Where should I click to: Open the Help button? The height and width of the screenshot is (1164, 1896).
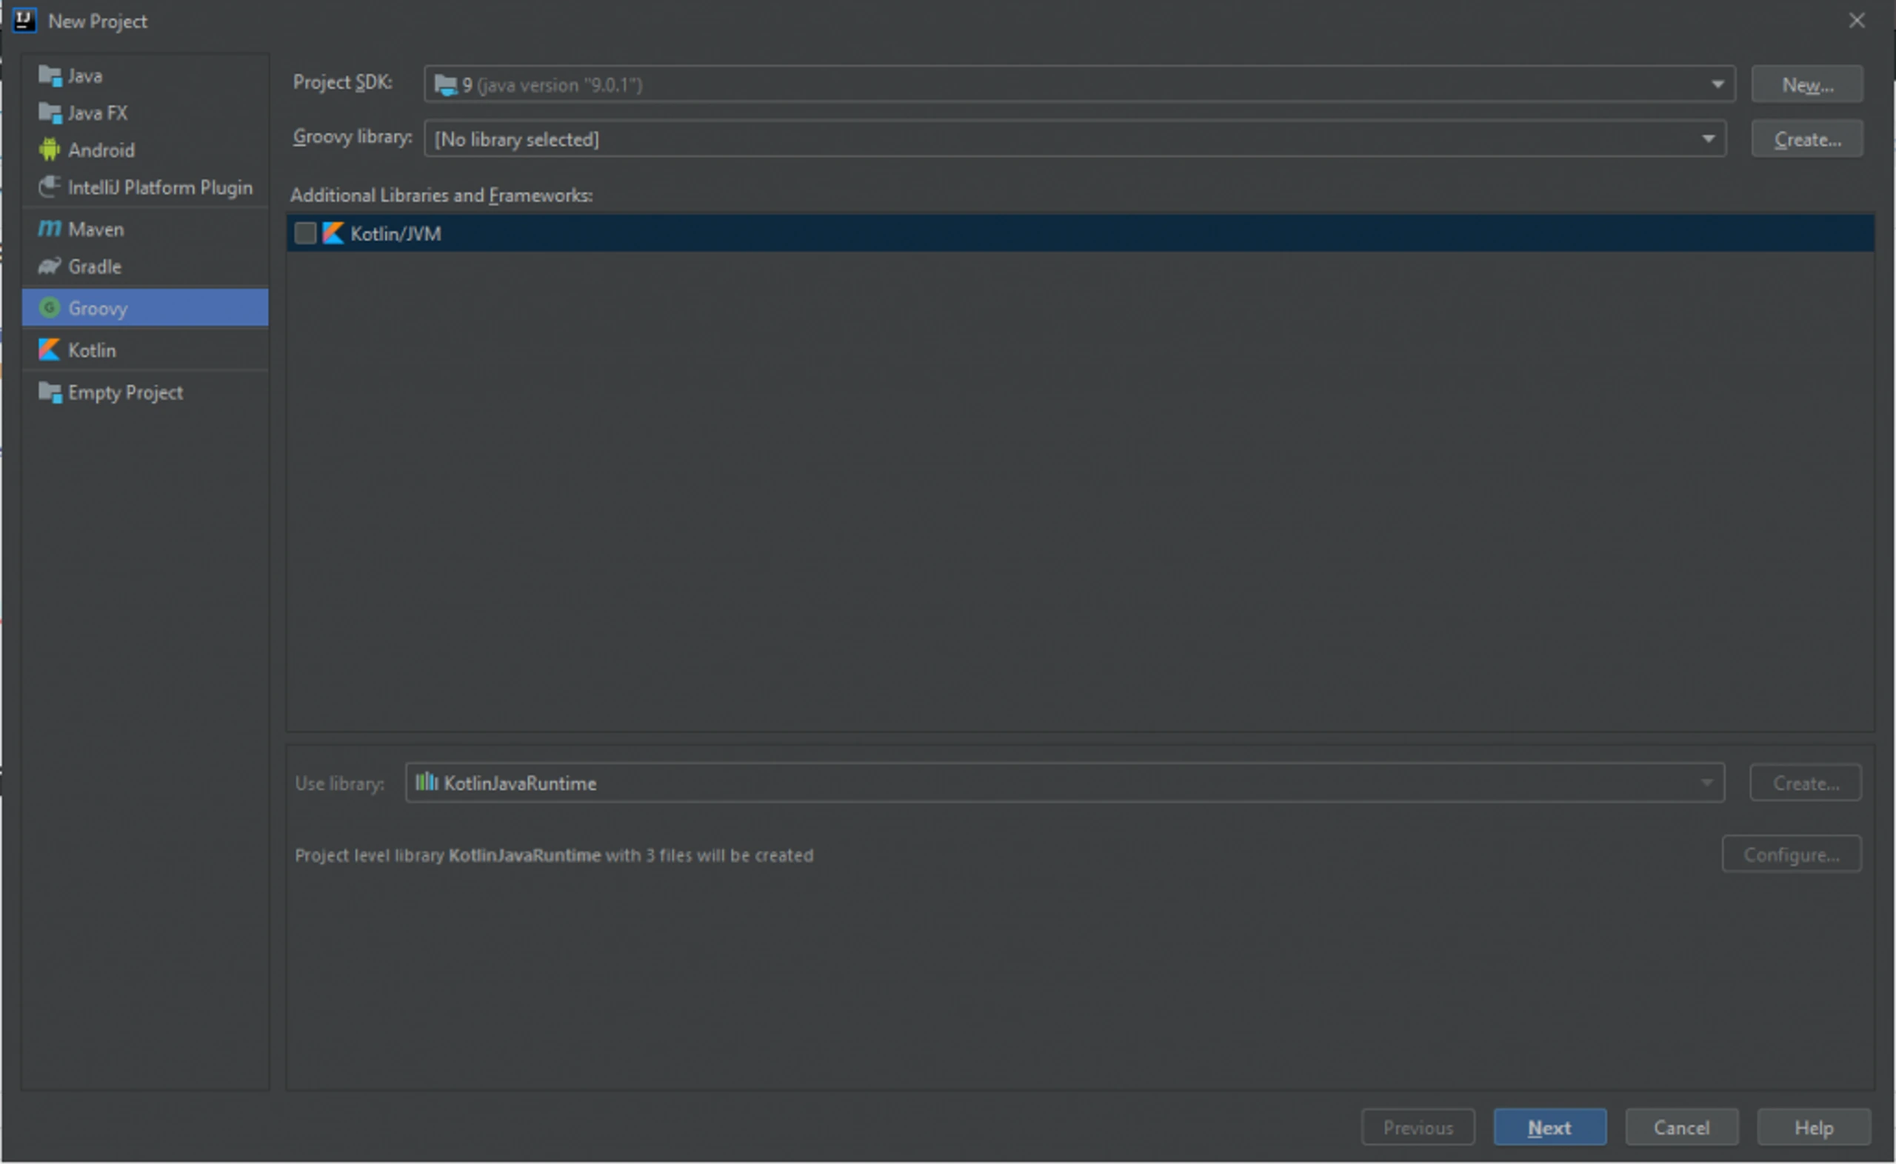[x=1813, y=1127]
